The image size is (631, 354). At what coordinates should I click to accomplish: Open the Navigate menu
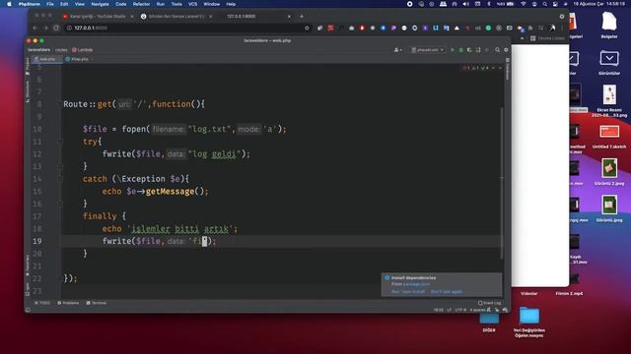pyautogui.click(x=100, y=4)
